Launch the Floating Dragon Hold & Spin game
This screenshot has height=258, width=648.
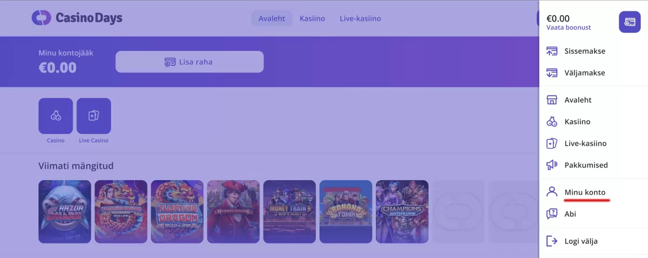click(x=177, y=212)
